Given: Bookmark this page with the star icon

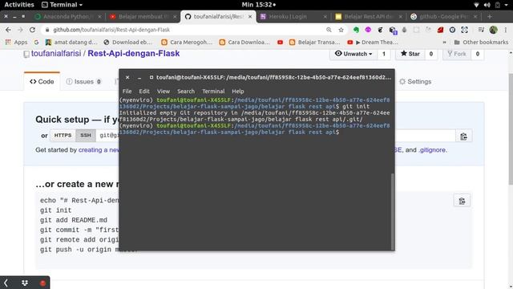Looking at the screenshot, I should [x=341, y=30].
